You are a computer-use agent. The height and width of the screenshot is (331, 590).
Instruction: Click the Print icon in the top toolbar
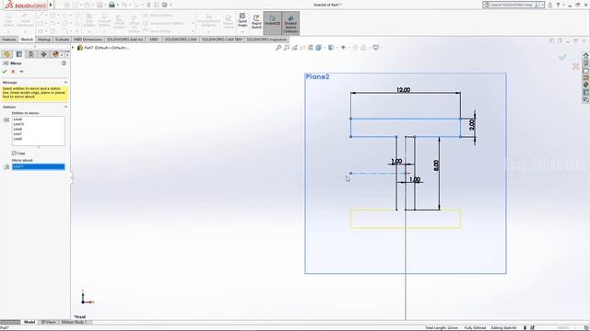pyautogui.click(x=112, y=5)
